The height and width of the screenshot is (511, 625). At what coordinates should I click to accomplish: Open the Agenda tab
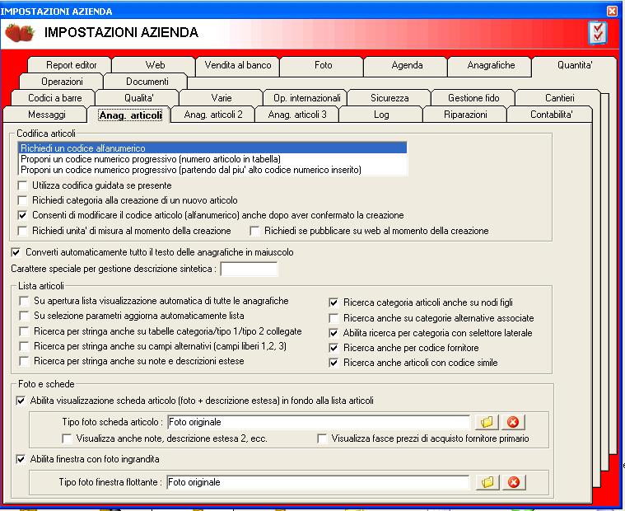click(407, 65)
